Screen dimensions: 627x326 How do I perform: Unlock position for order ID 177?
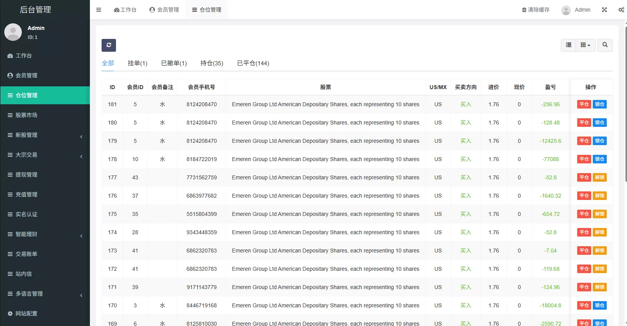click(599, 177)
